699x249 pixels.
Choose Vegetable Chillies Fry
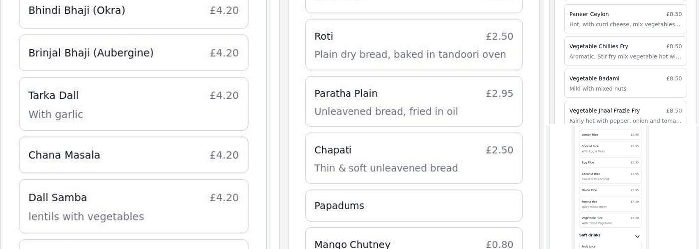625,51
